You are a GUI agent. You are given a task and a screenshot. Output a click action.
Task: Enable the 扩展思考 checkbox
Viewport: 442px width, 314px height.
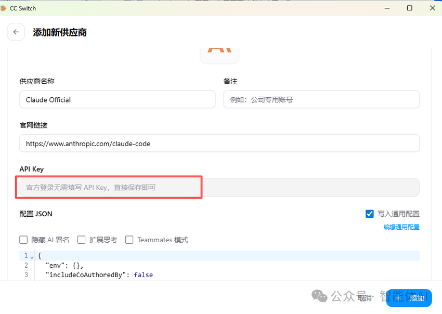[x=81, y=240]
